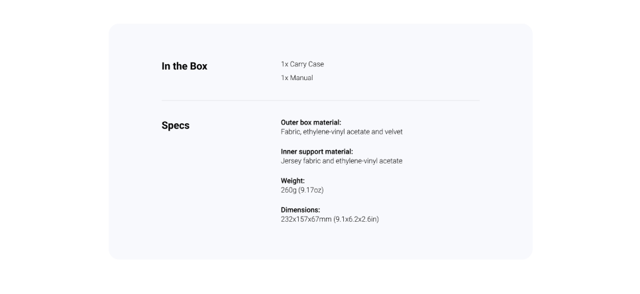Click "Jersey fabric and ethylene-vinyl acetate" text

[x=342, y=161]
